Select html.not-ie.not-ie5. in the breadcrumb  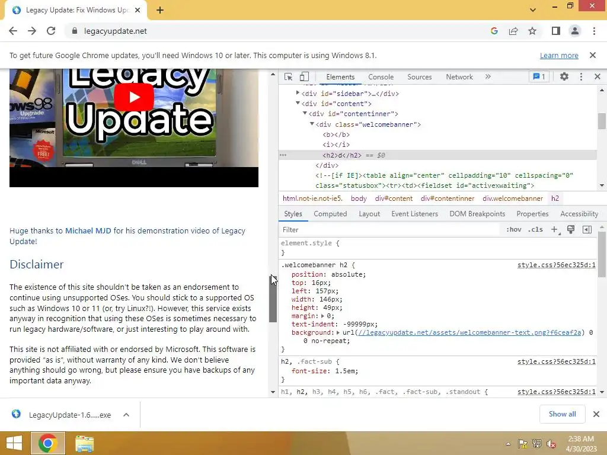[312, 198]
